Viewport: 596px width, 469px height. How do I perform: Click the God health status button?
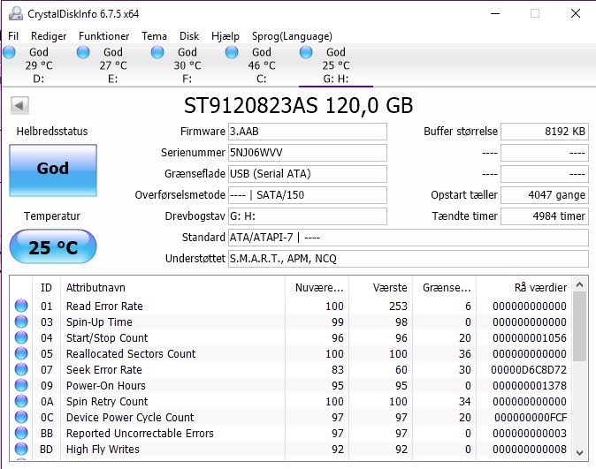[x=53, y=170]
